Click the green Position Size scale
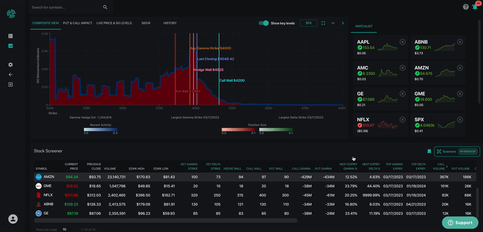Screen dimensions: 483x232 276,130
